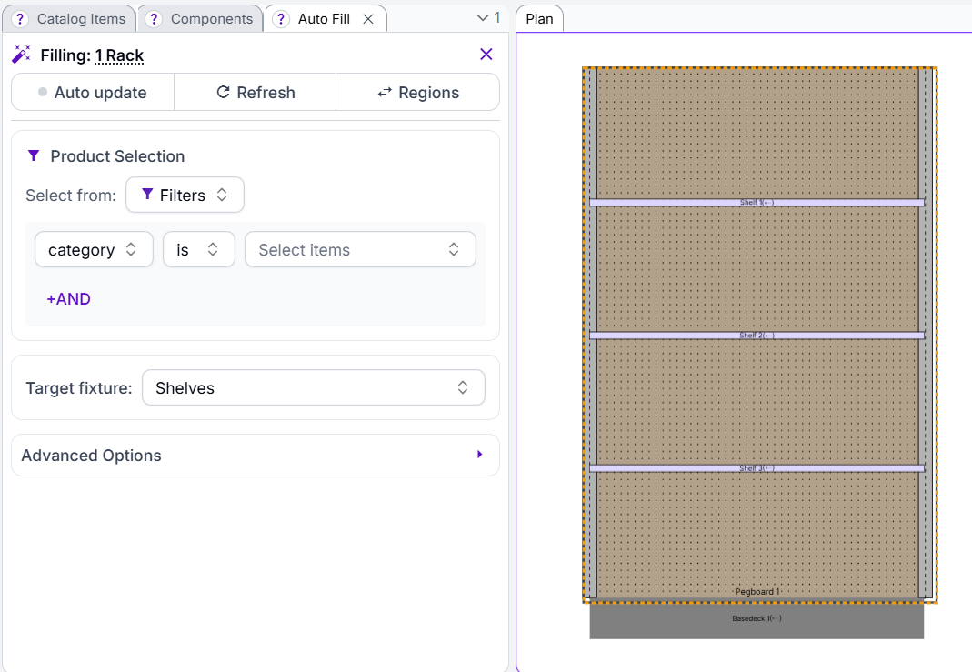Click the Refresh button

(256, 93)
